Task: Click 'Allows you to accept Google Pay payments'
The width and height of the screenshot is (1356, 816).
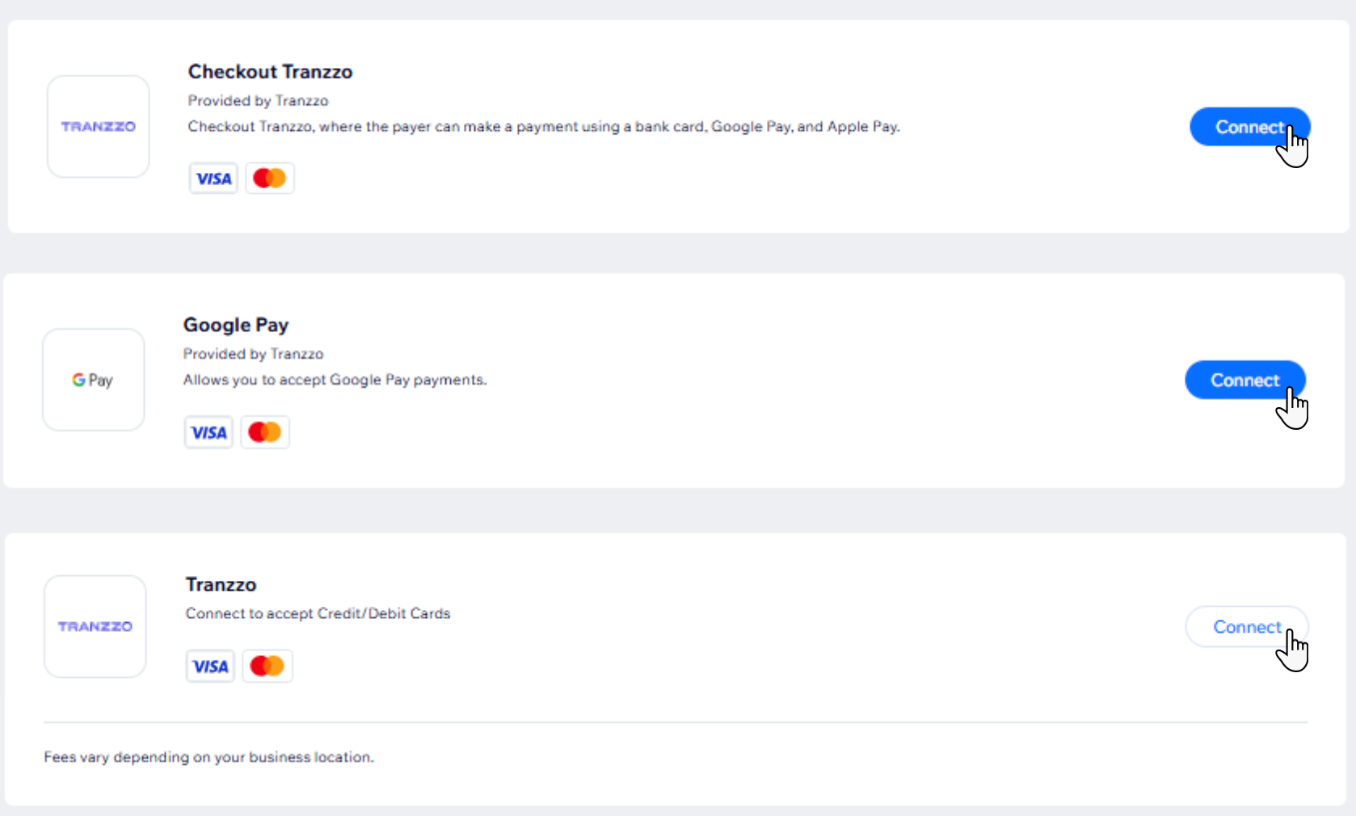Action: click(335, 380)
